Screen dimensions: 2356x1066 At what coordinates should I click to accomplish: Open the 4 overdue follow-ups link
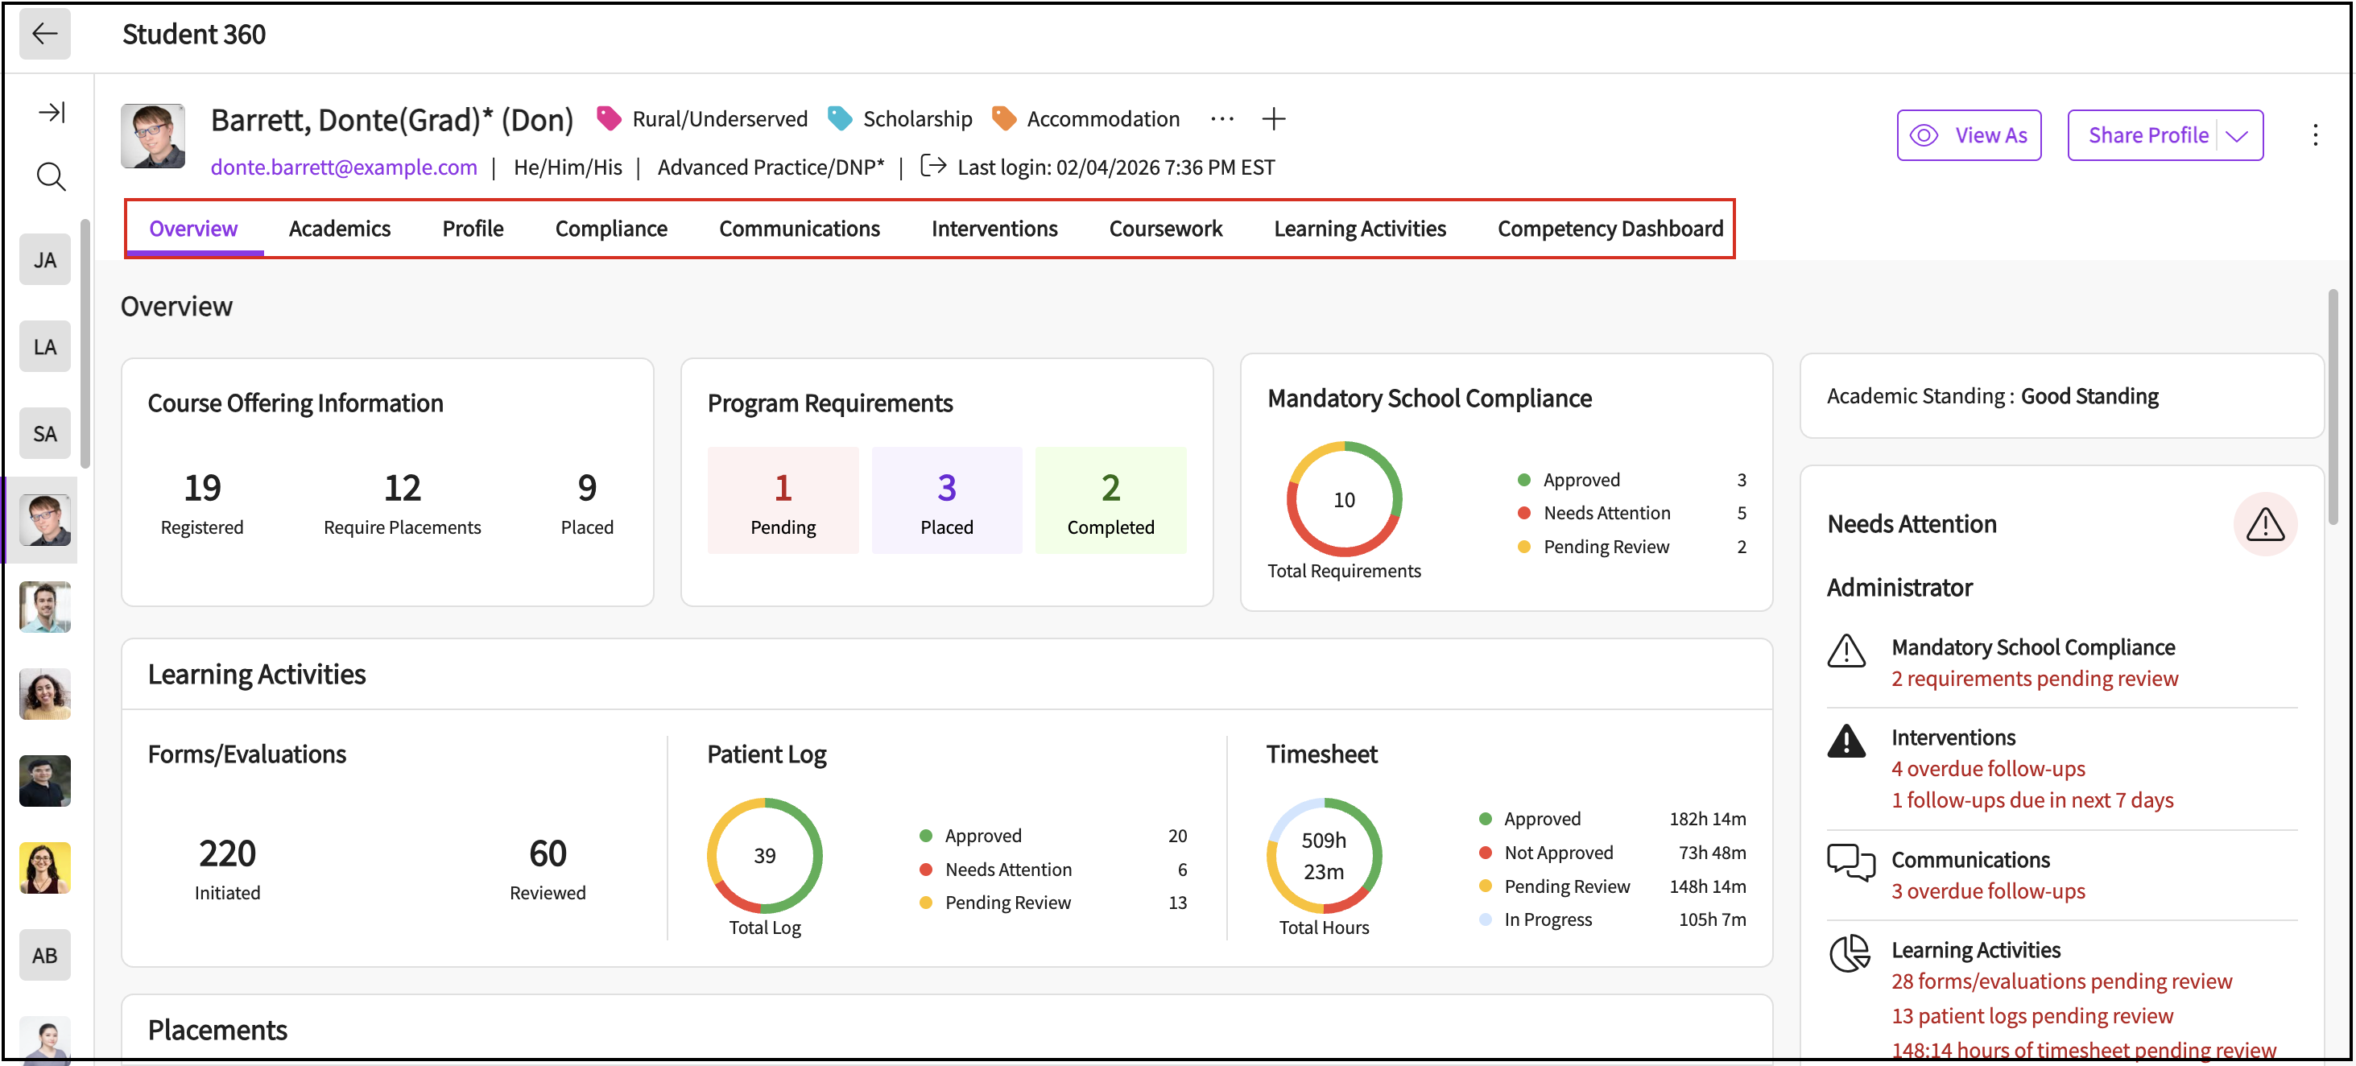(x=1987, y=769)
